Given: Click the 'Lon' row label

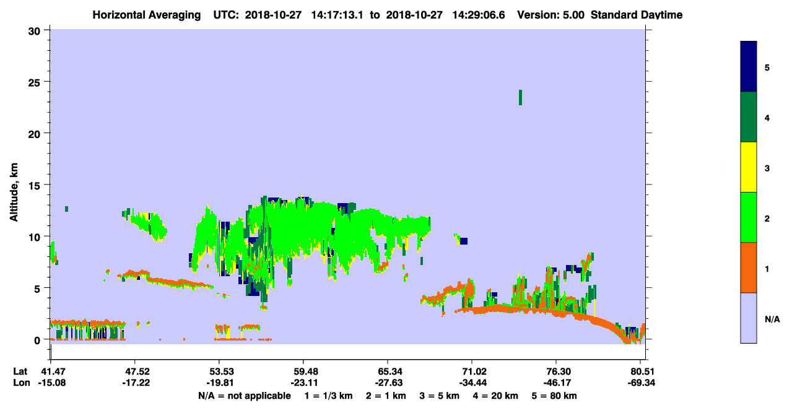Looking at the screenshot, I should tap(20, 383).
